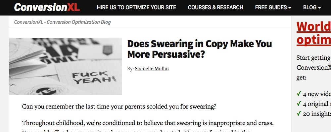Expand the Free Guides dropdown arrow

click(290, 8)
